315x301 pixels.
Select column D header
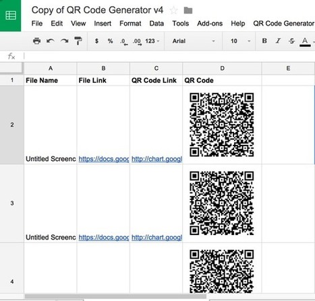pyautogui.click(x=222, y=69)
